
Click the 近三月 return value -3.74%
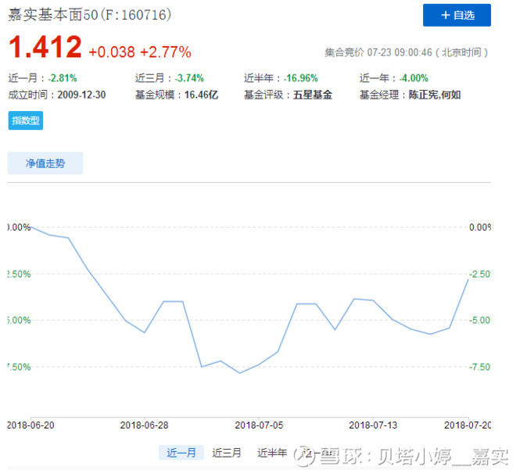189,78
